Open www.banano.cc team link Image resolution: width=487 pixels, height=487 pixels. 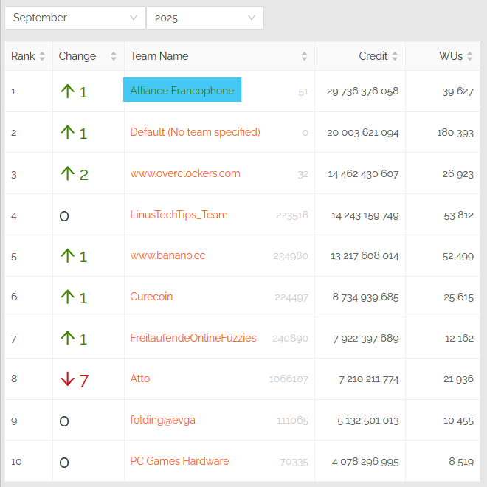click(x=167, y=255)
